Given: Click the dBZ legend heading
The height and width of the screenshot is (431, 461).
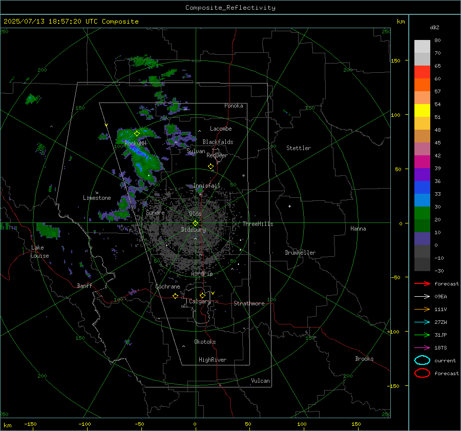Looking at the screenshot, I should [434, 28].
